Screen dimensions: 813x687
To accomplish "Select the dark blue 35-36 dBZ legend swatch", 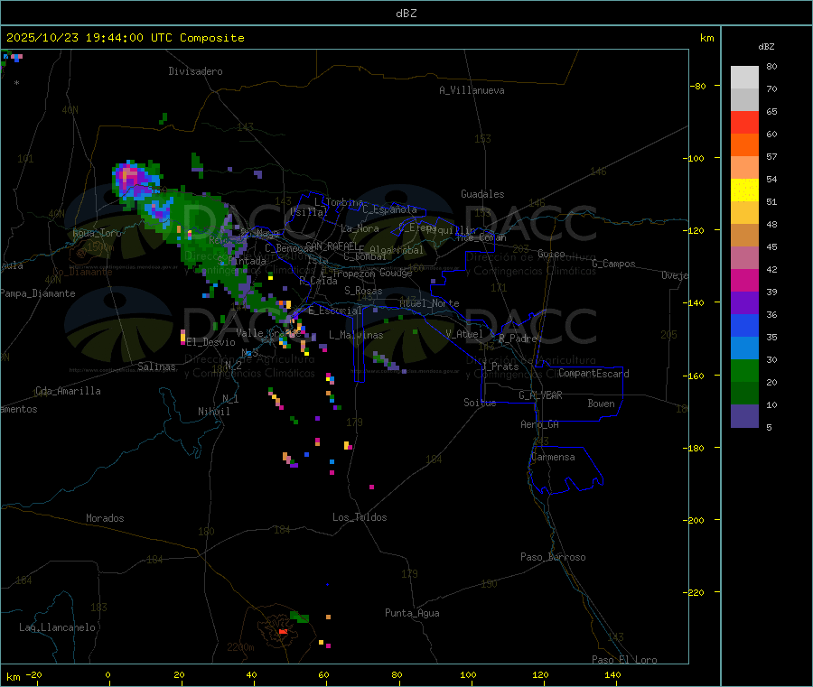I will tap(744, 325).
